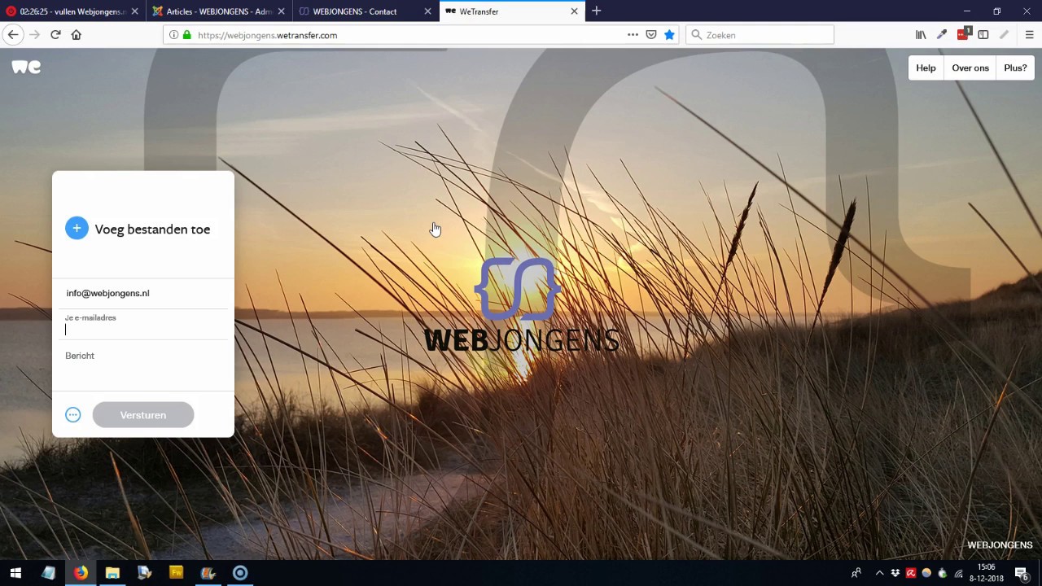Open the Over ons menu item
Image resolution: width=1042 pixels, height=586 pixels.
[970, 68]
